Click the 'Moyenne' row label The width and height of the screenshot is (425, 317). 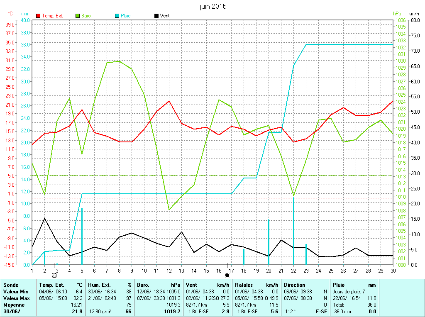(13, 305)
